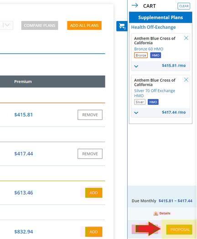This screenshot has height=239, width=197.
Task: Clear the cart
Action: [184, 6]
